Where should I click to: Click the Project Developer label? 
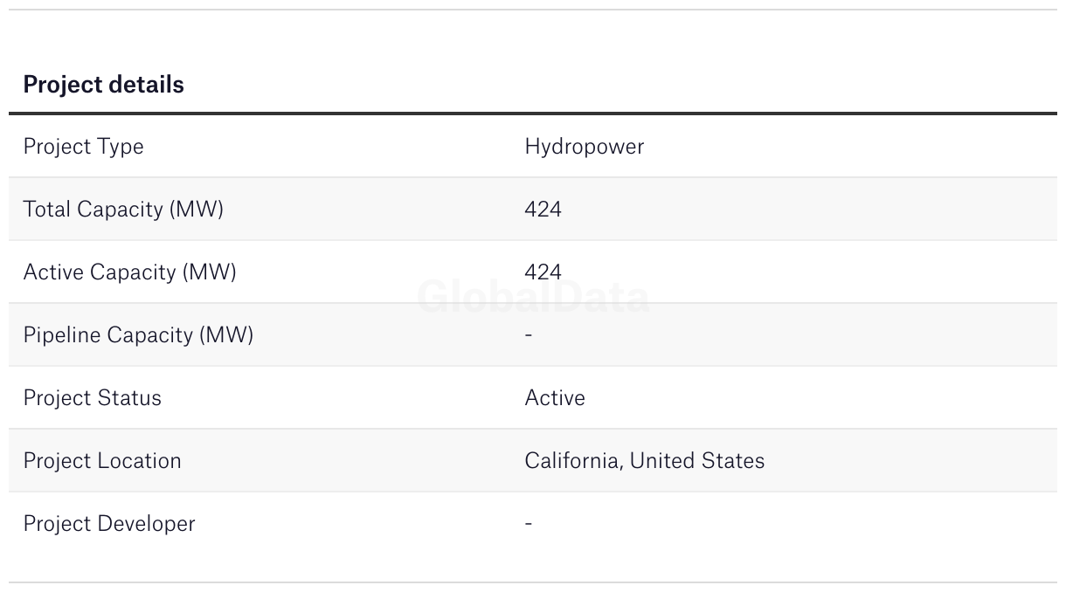tap(109, 524)
